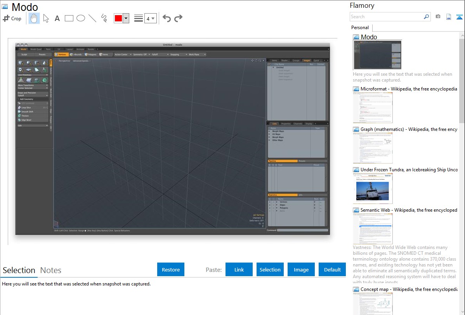465x315 pixels.
Task: Switch to the Selection tab
Action: tap(19, 270)
